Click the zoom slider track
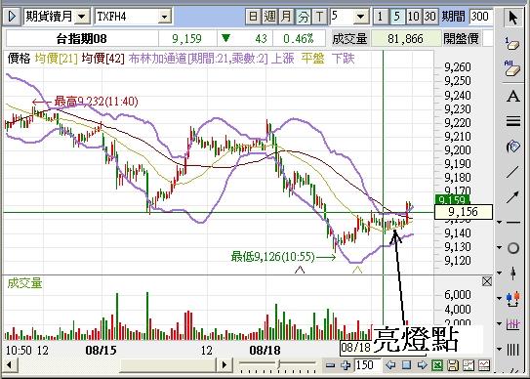Screen dimensions: 530x379 tap(277, 363)
